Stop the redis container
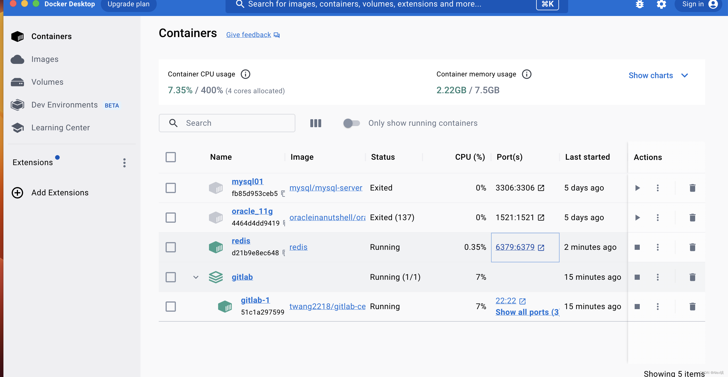This screenshot has height=377, width=728. click(637, 247)
